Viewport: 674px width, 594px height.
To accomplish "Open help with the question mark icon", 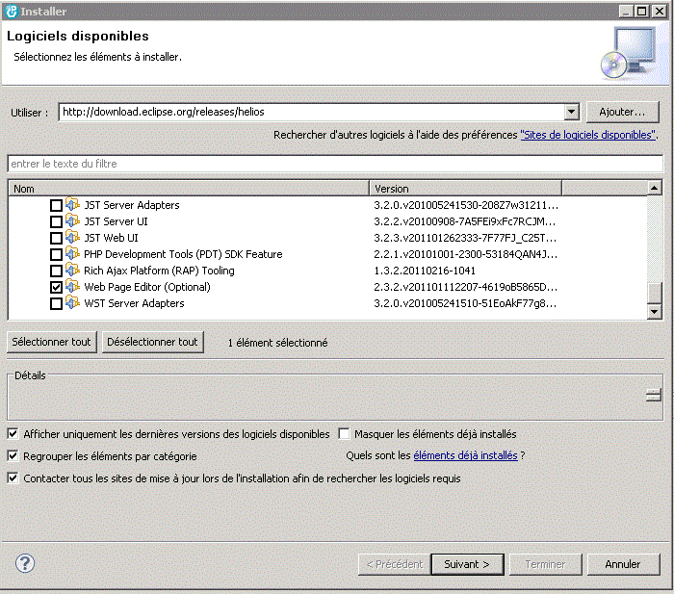I will tap(25, 563).
